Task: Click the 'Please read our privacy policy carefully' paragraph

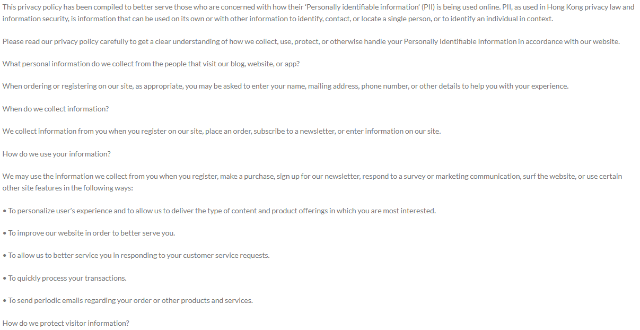Action: pos(311,41)
